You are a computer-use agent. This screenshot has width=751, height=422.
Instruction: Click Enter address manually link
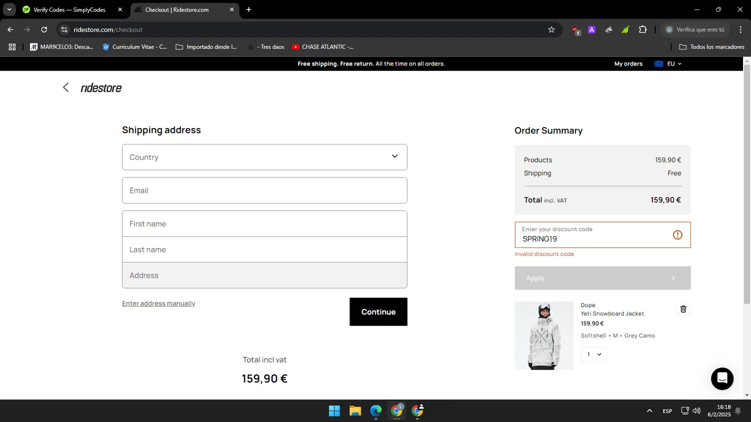[159, 303]
